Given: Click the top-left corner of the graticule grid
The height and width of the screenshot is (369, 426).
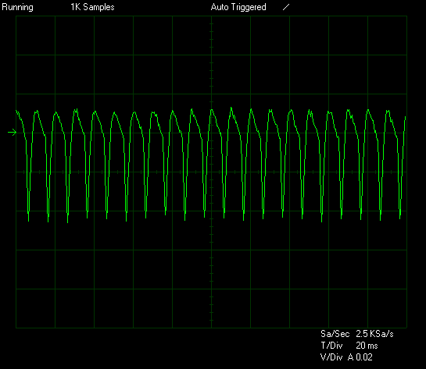Looking at the screenshot, I should [16, 16].
